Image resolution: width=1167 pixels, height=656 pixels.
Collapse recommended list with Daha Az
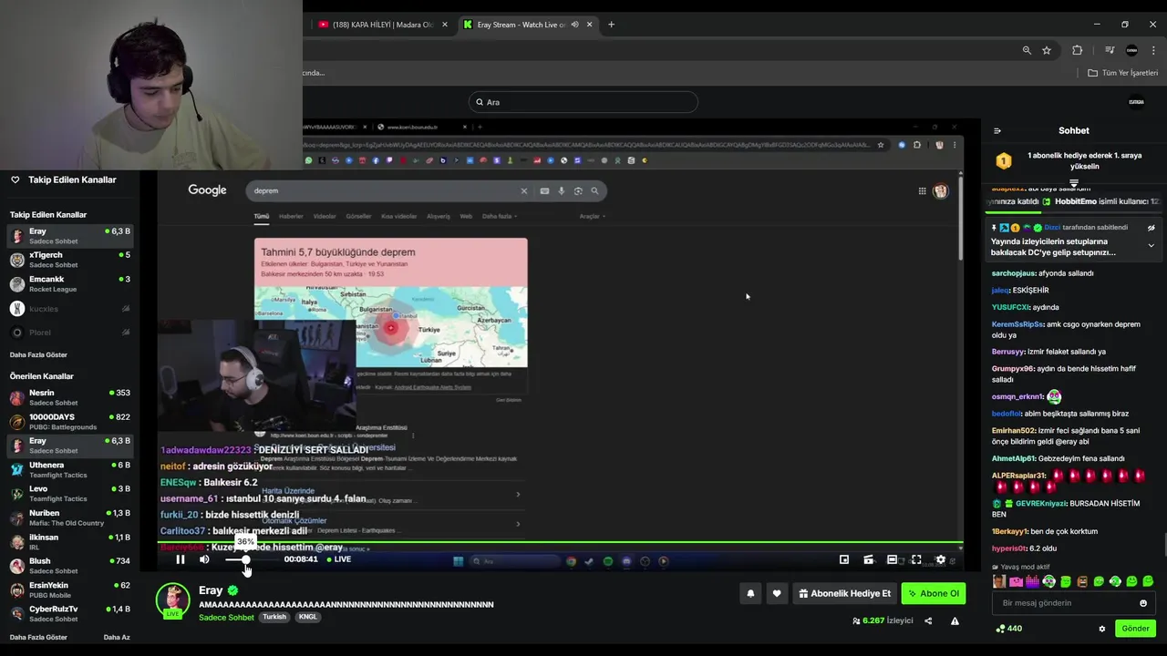click(x=117, y=637)
